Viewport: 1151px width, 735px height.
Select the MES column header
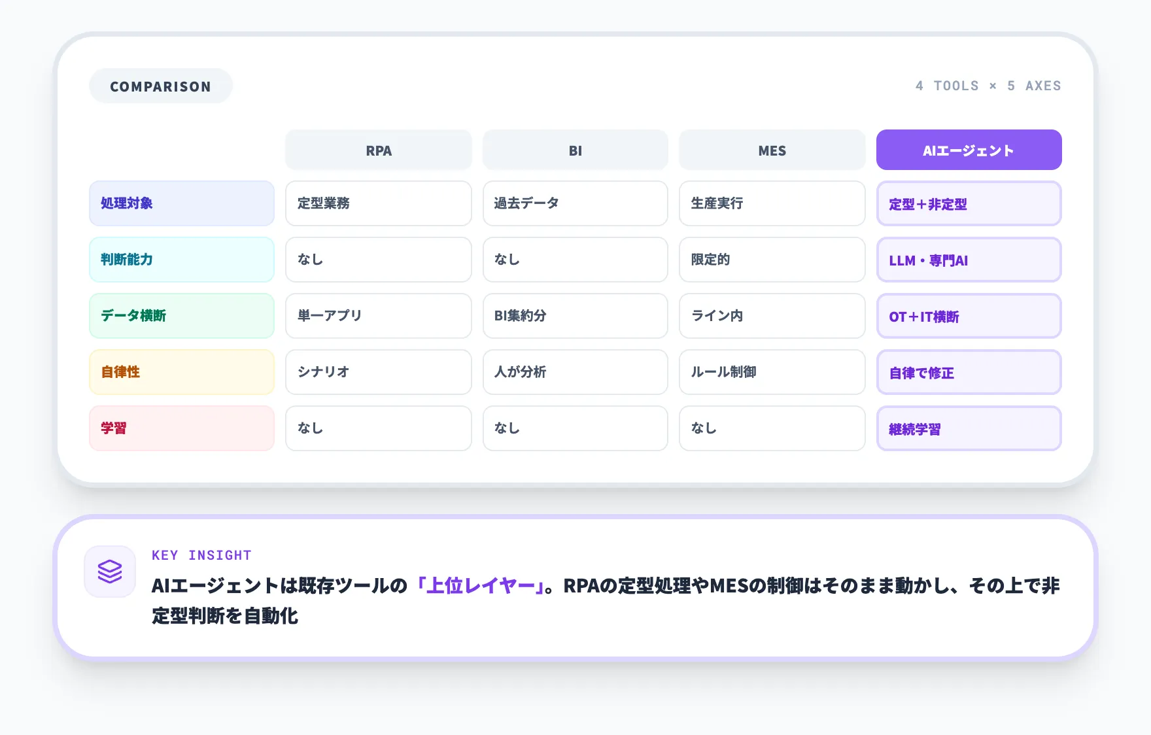pyautogui.click(x=772, y=150)
